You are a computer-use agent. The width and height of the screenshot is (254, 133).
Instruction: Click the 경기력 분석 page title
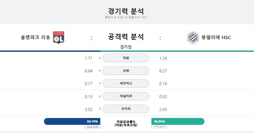coord(126,11)
